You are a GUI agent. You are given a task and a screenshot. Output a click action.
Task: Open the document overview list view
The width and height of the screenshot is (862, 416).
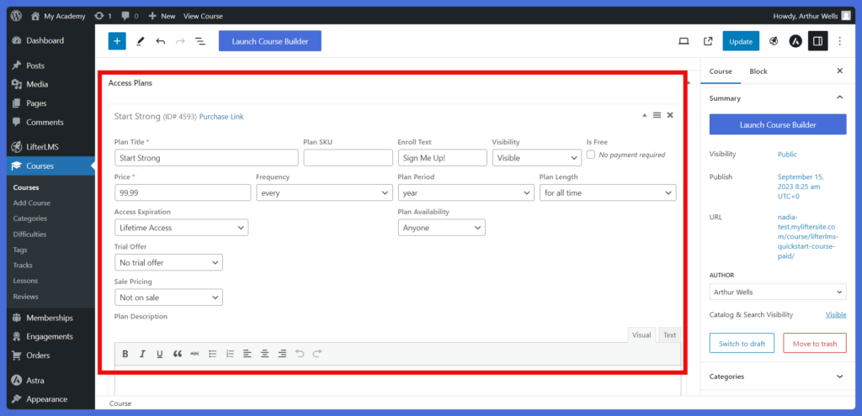coord(200,41)
